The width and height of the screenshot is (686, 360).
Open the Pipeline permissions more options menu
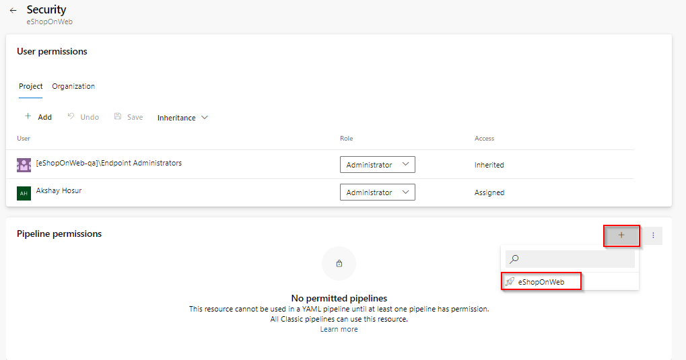pyautogui.click(x=653, y=236)
